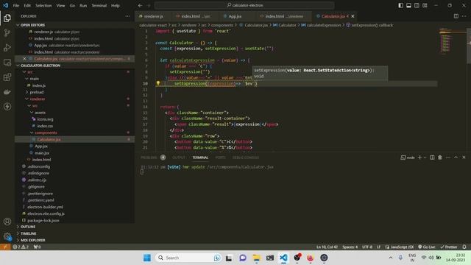Expand the preload folder
This screenshot has height=265, width=471.
36,92
